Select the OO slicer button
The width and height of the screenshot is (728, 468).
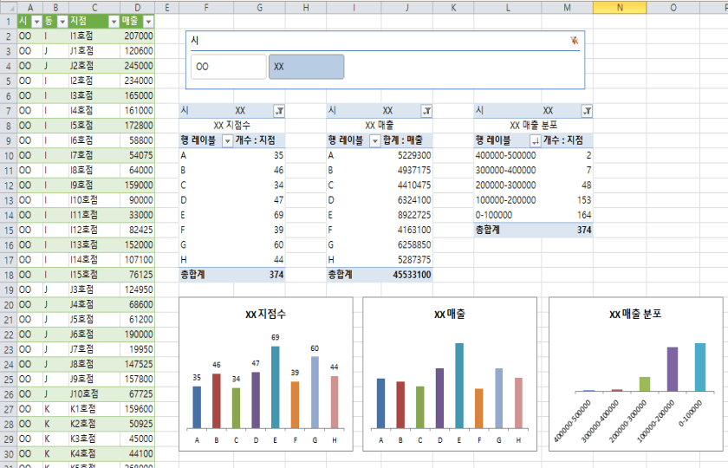click(228, 67)
